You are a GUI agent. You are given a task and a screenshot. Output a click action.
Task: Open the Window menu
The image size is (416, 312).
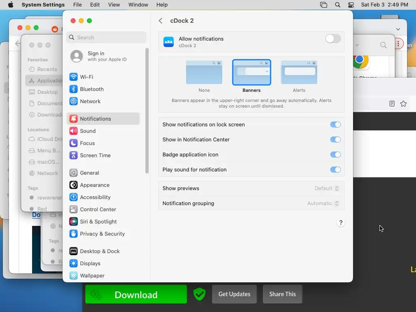pyautogui.click(x=138, y=5)
